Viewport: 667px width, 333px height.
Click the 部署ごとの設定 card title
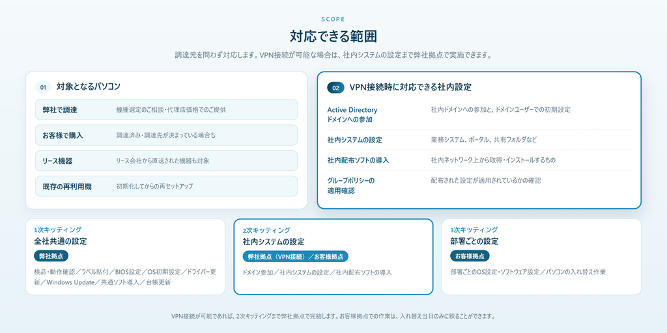(x=474, y=241)
